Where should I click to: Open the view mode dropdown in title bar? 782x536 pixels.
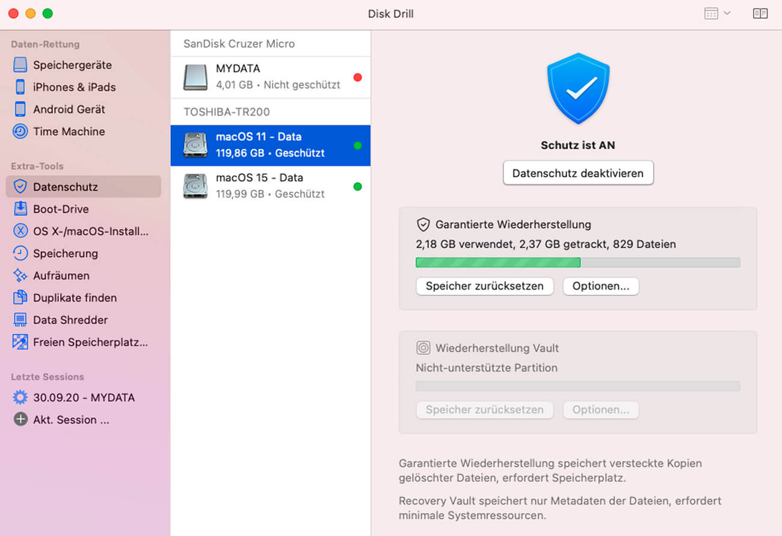(x=718, y=13)
